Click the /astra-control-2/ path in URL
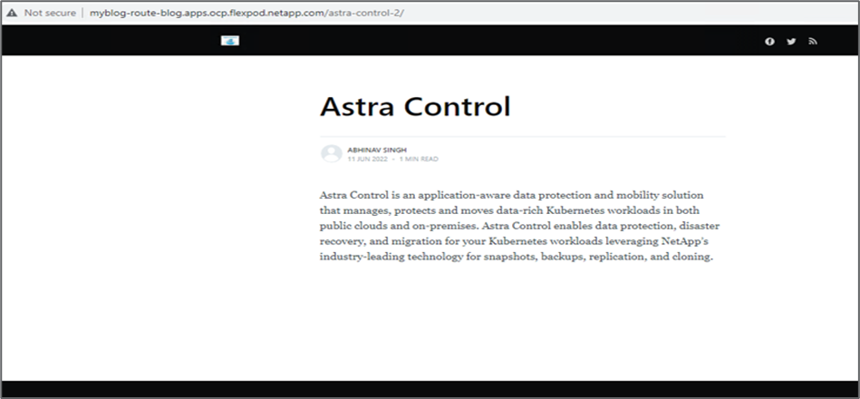Image resolution: width=860 pixels, height=399 pixels. click(365, 13)
